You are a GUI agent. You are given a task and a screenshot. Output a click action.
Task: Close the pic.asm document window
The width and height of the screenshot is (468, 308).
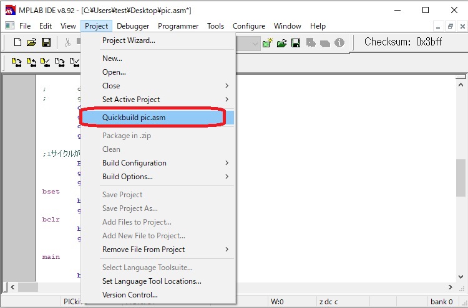(x=462, y=27)
